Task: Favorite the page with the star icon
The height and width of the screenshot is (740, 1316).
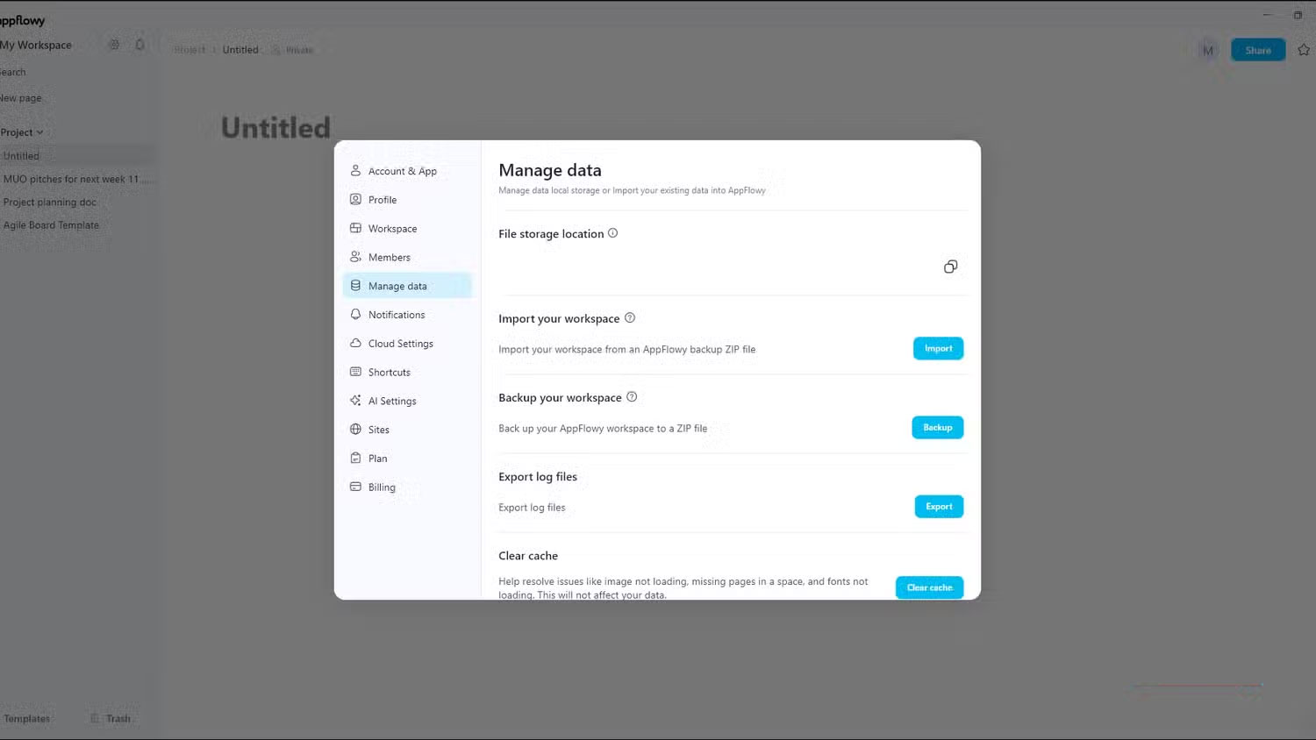Action: 1304,50
